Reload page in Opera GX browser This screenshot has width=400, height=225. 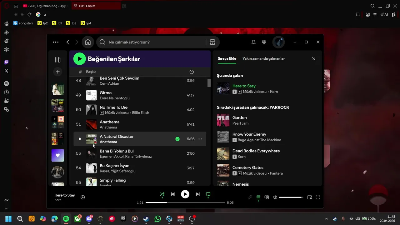tap(29, 14)
